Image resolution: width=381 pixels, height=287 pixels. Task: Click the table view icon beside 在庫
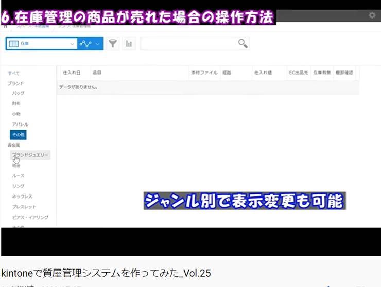(14, 44)
